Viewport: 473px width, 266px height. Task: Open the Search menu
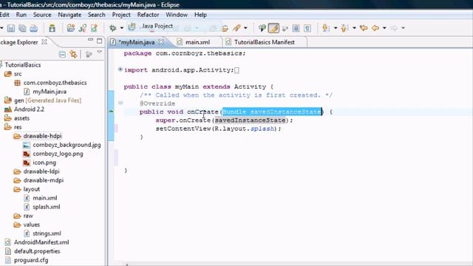click(x=96, y=15)
